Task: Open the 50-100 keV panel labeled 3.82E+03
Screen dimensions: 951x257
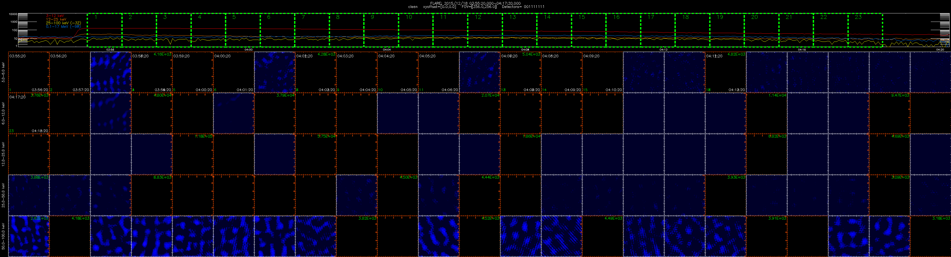Action: point(357,236)
